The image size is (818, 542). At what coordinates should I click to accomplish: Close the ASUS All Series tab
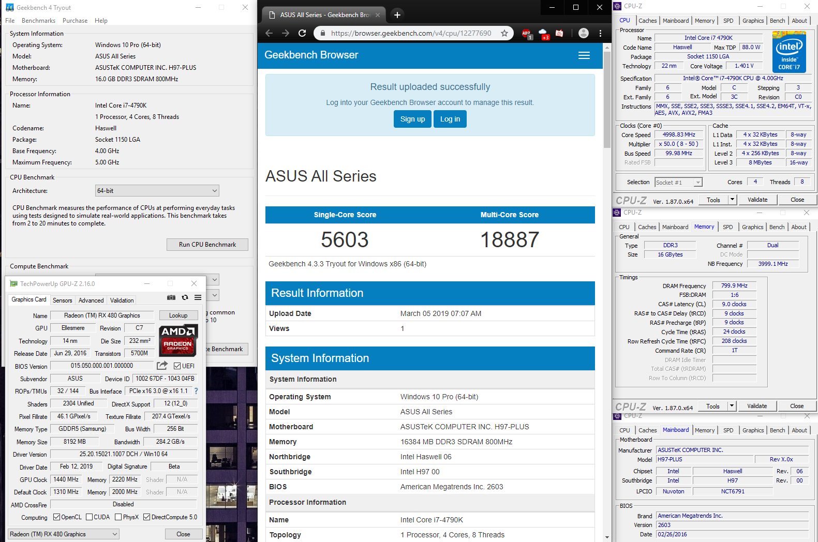pyautogui.click(x=378, y=15)
